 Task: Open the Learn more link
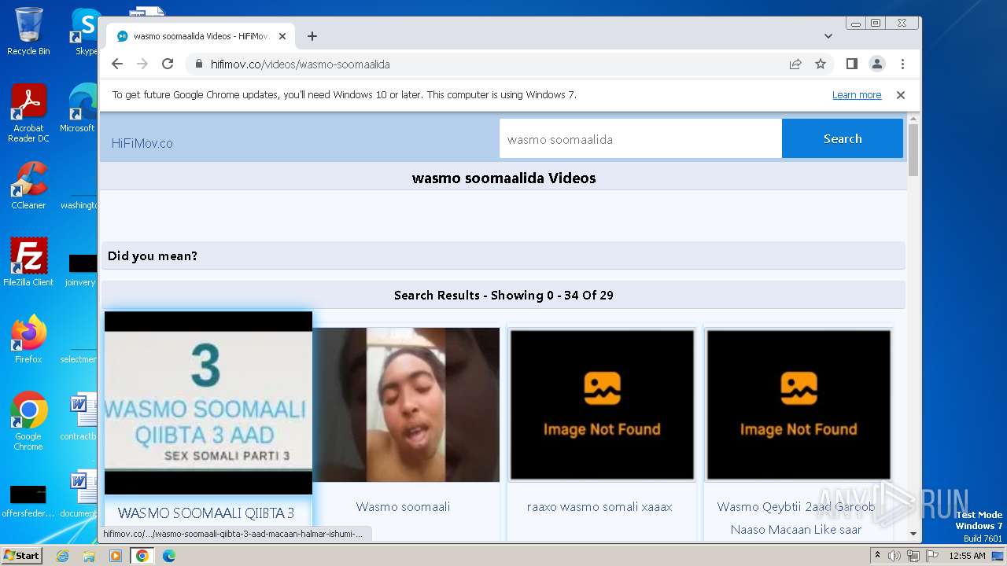coord(857,95)
